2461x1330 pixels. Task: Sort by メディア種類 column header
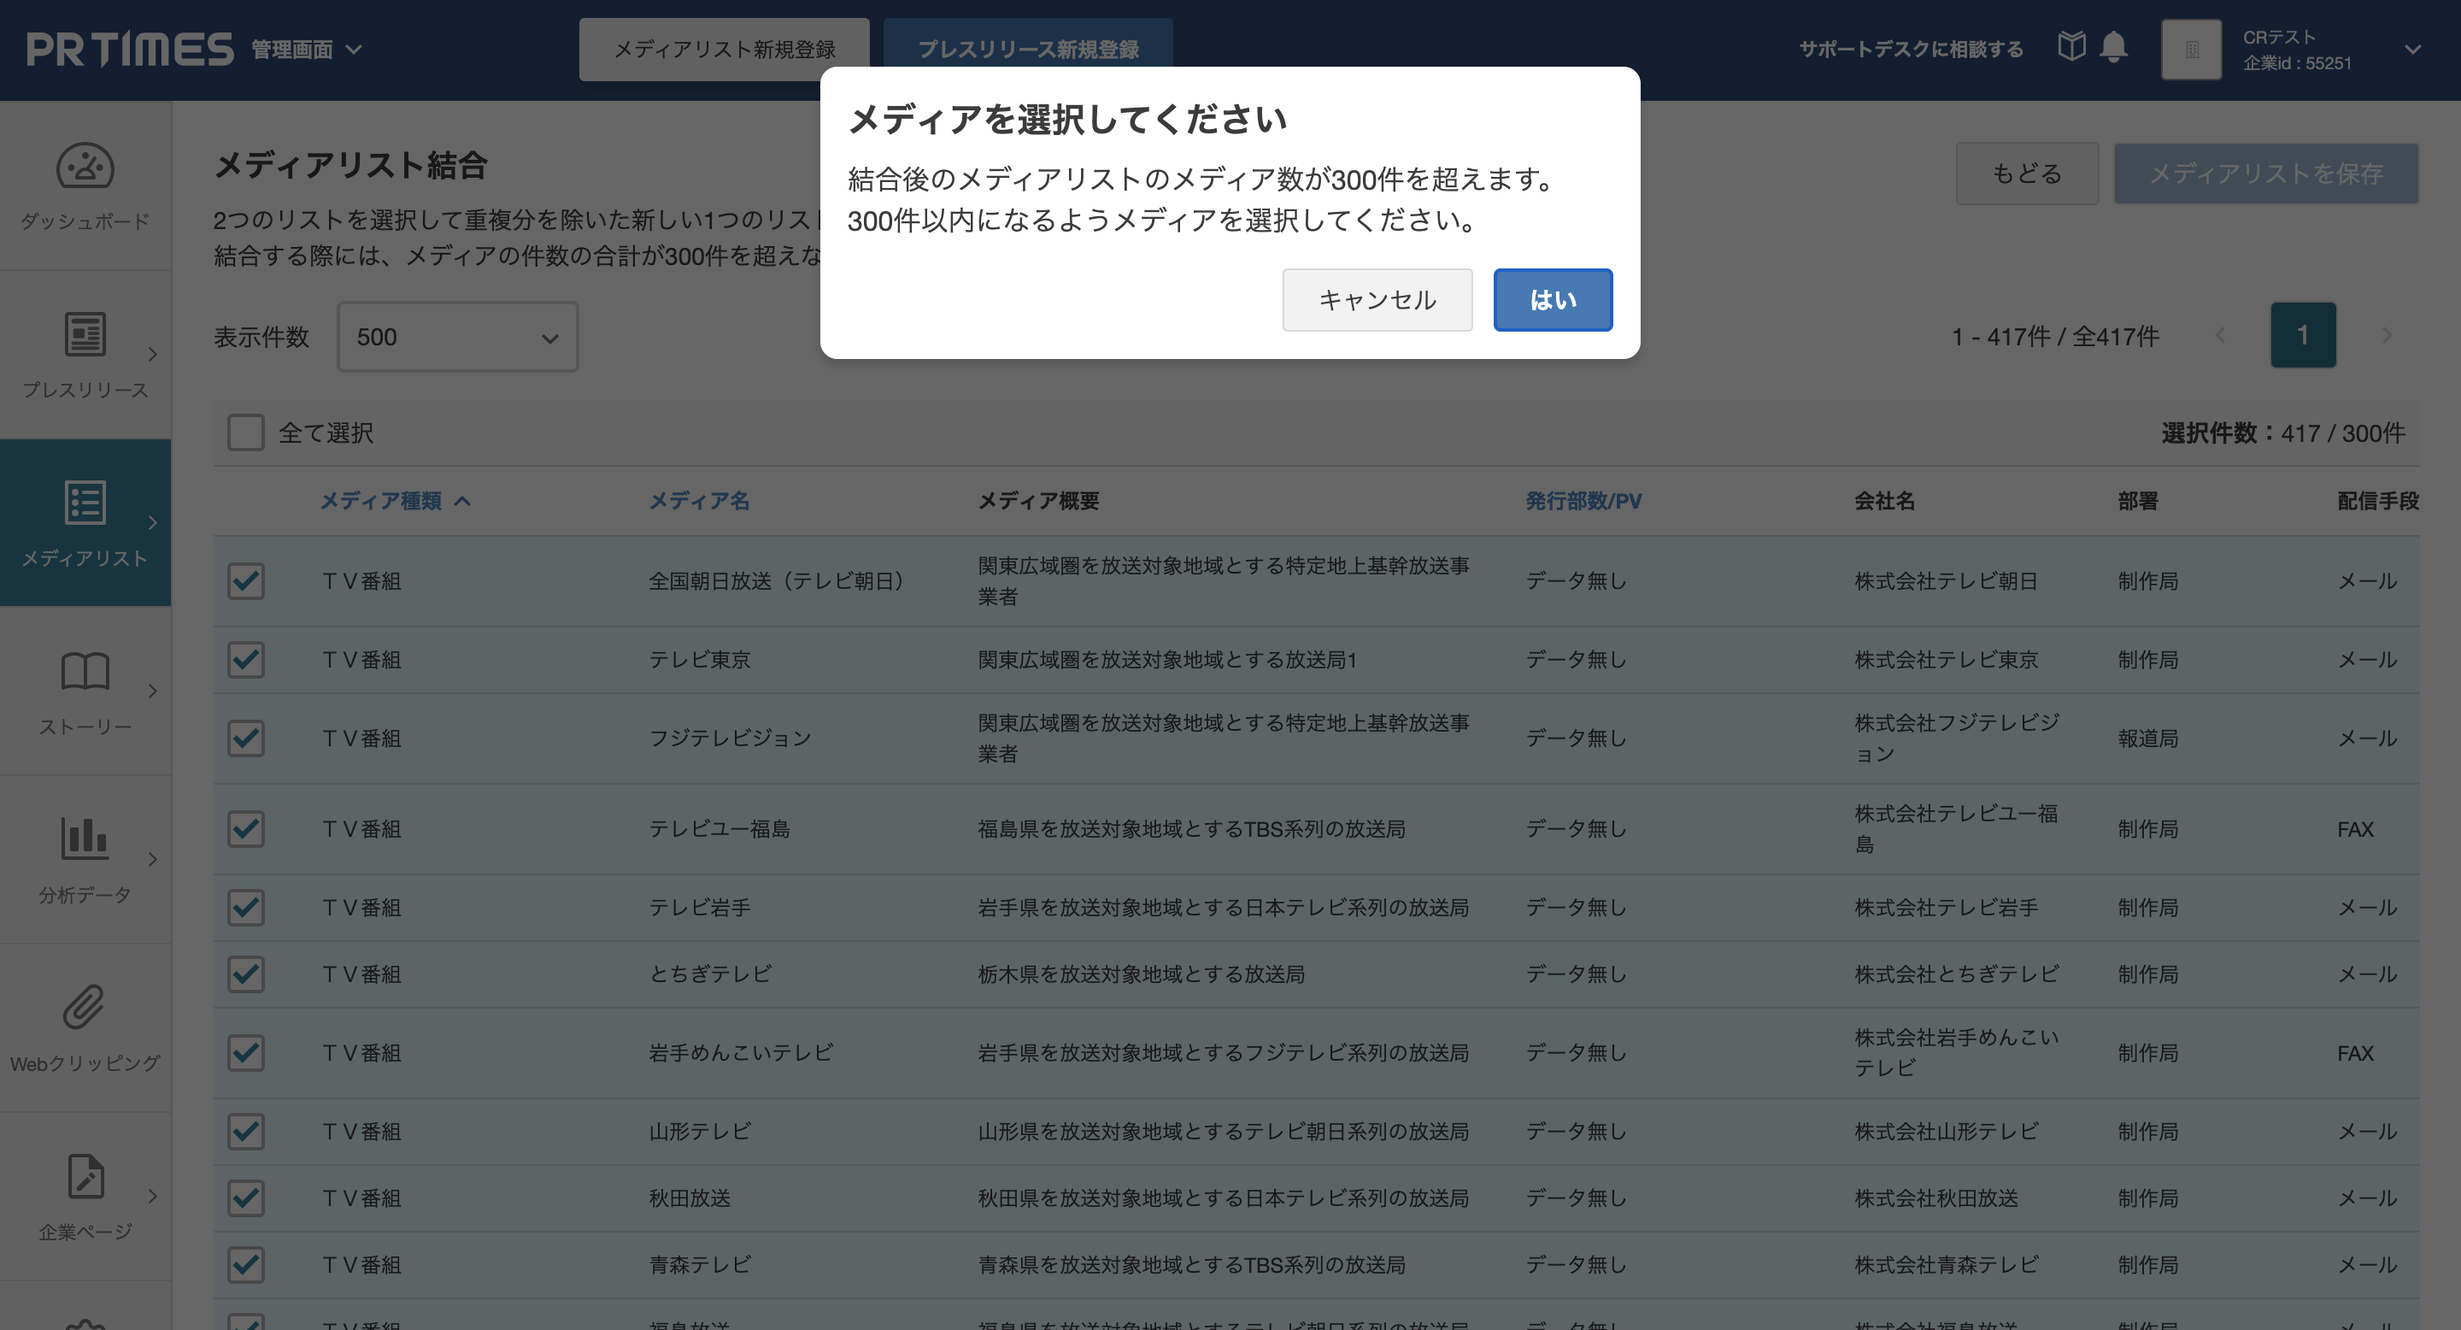point(395,501)
